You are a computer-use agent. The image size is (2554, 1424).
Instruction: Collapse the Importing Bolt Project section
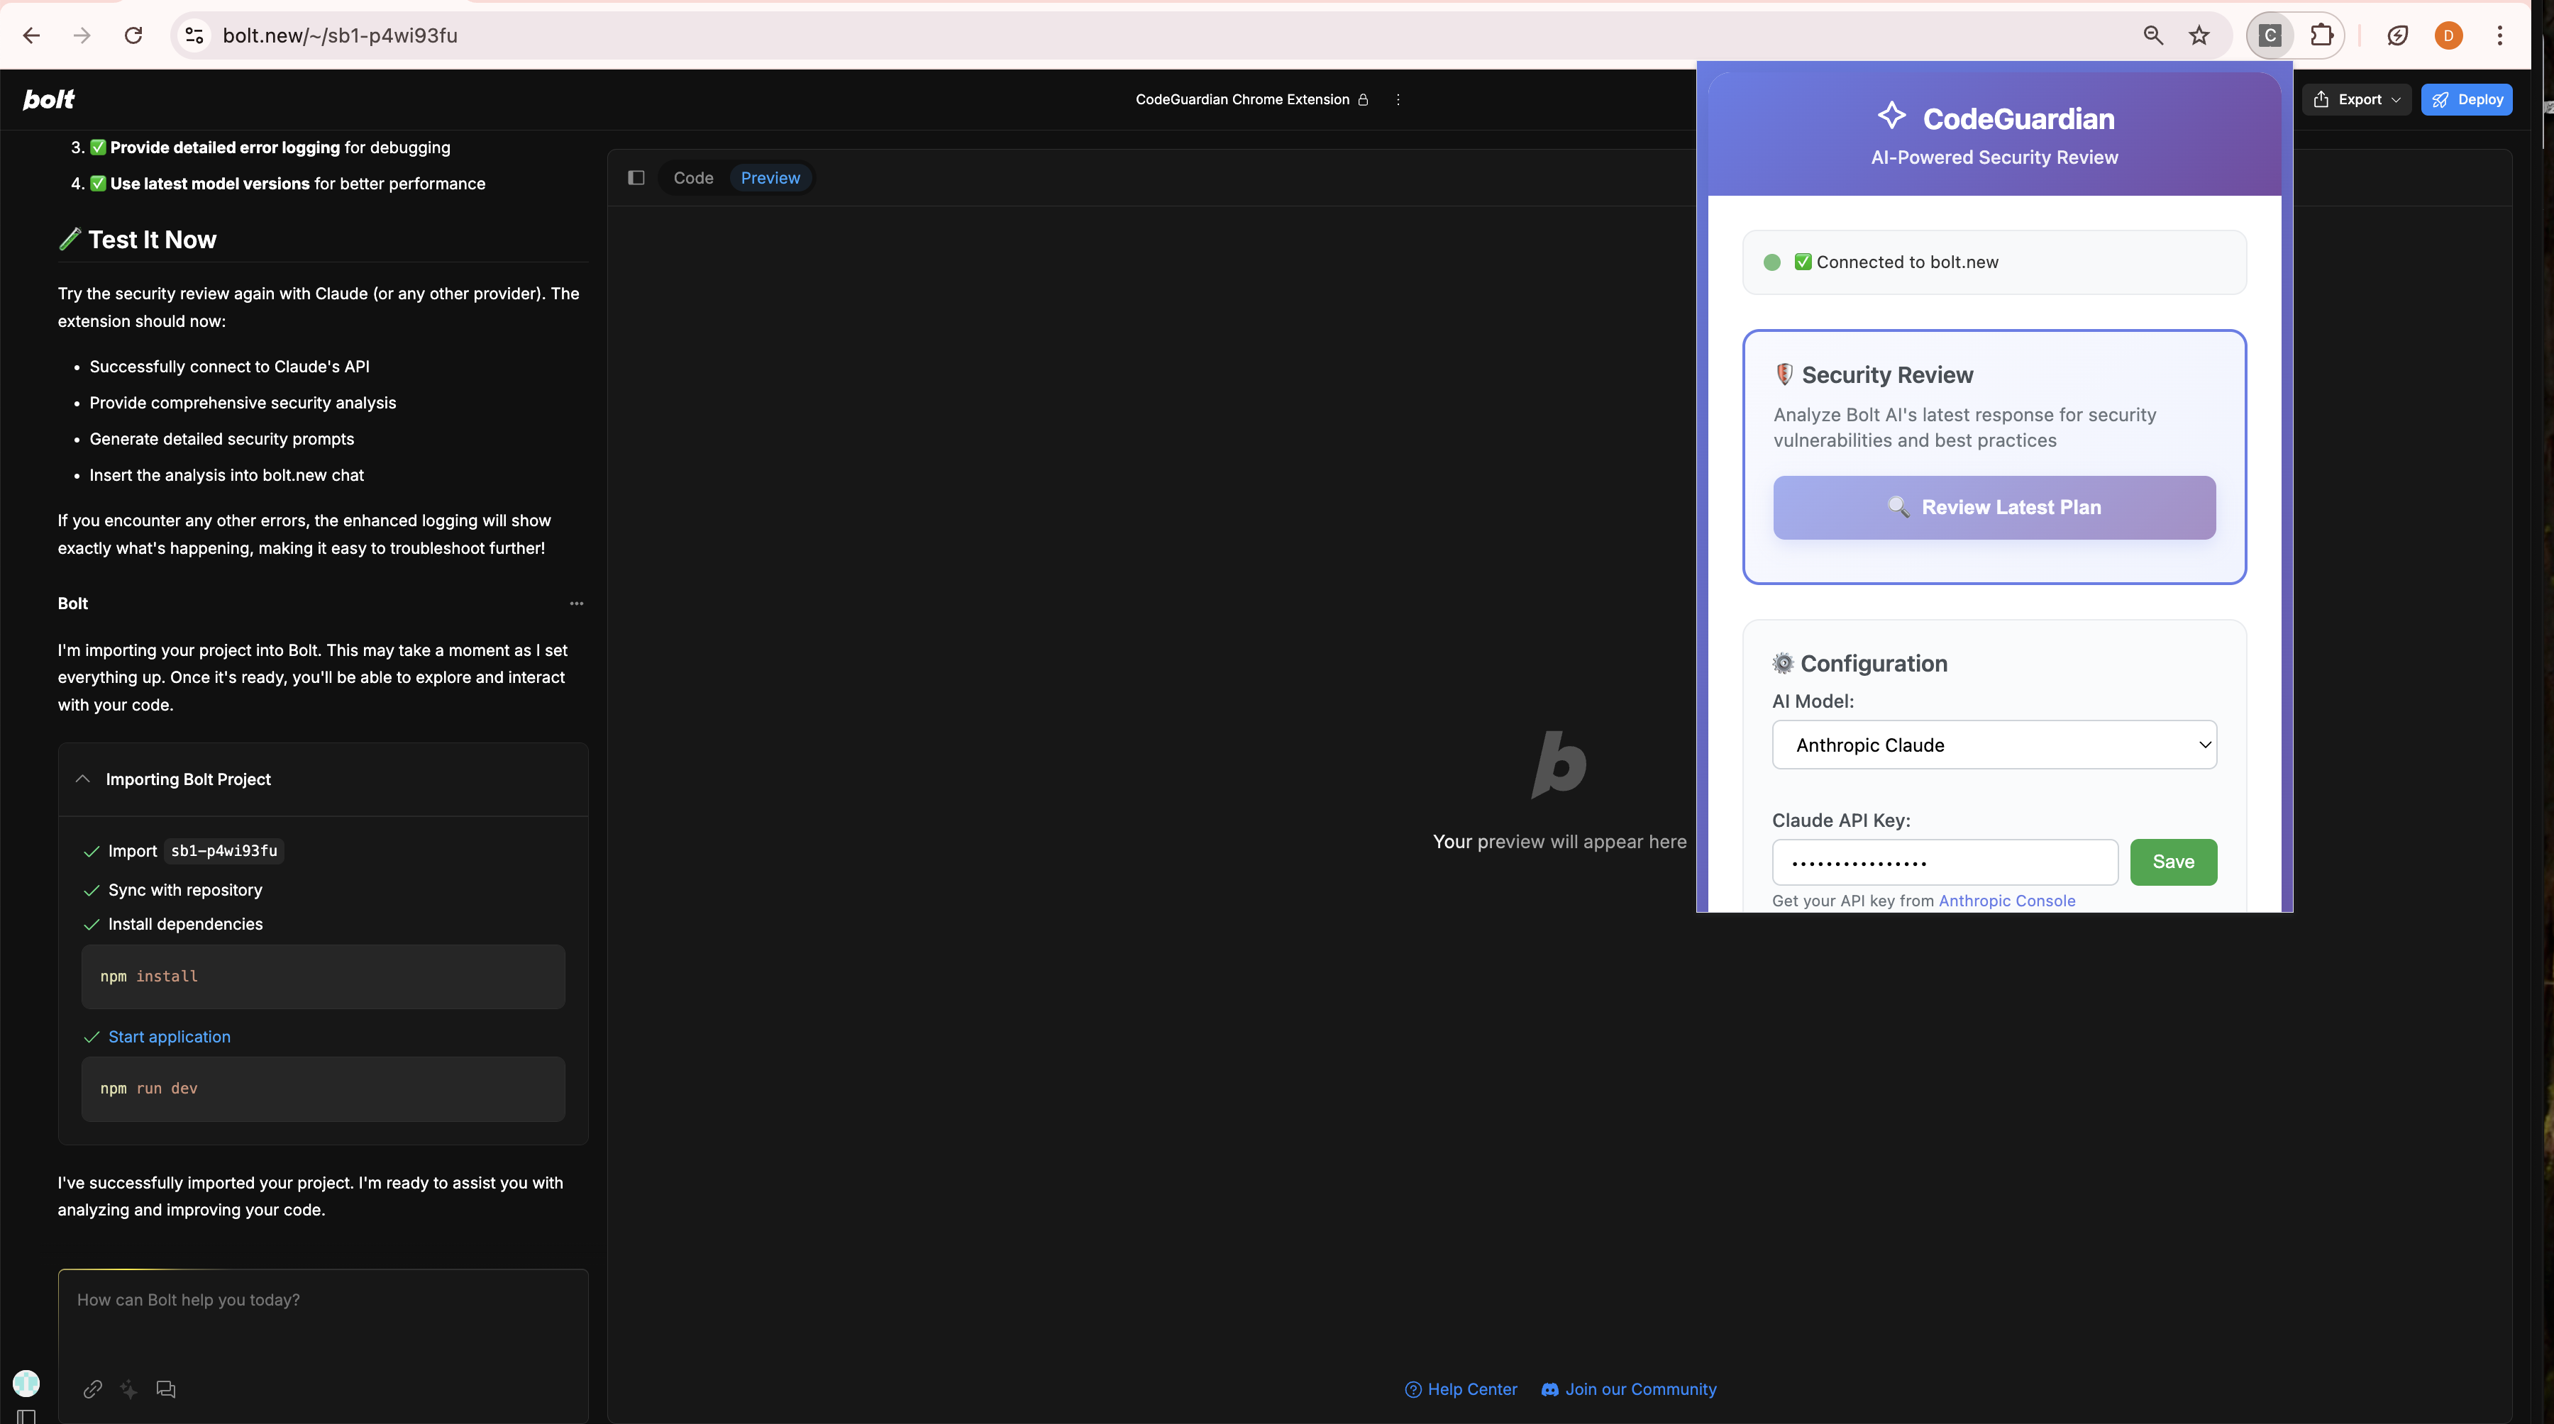[x=83, y=779]
